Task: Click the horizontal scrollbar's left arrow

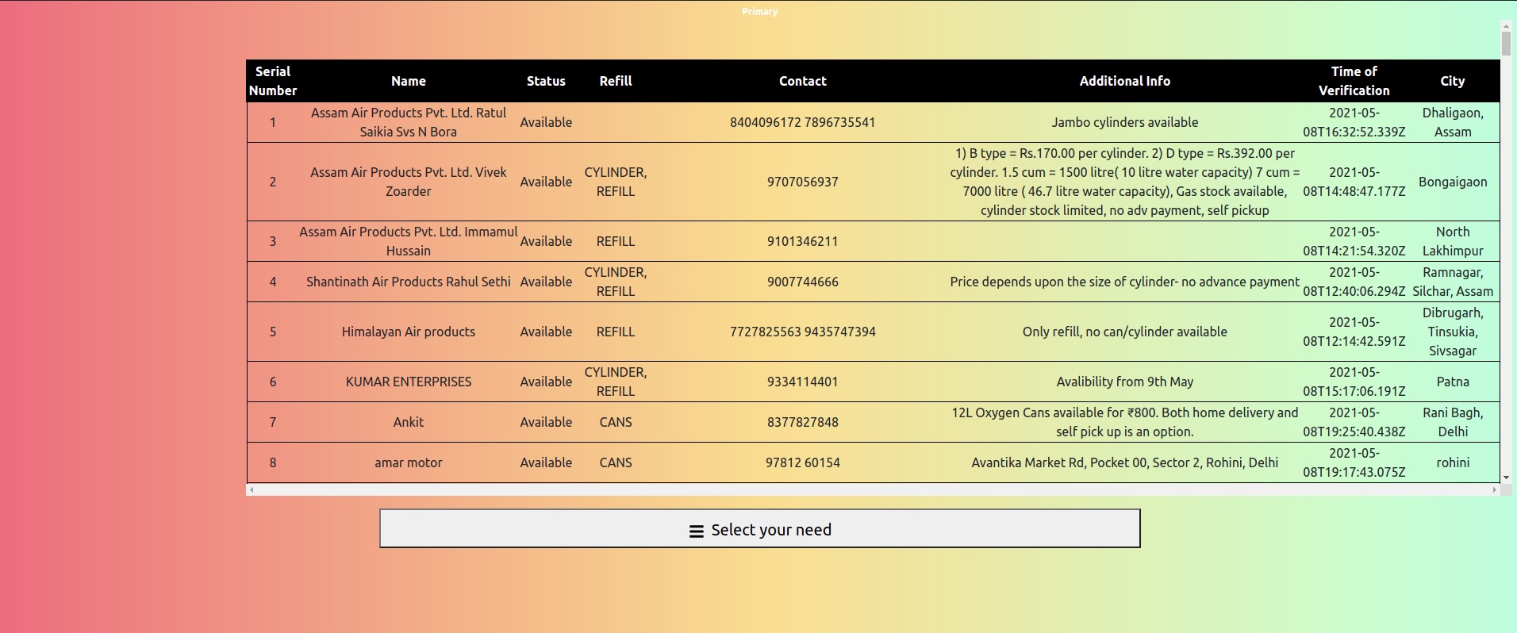Action: tap(252, 489)
